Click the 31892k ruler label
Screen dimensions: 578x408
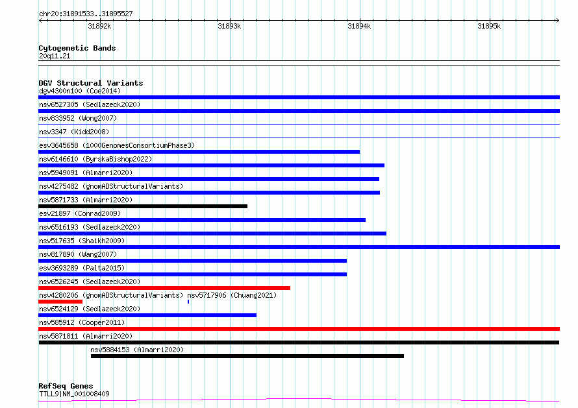[x=99, y=26]
